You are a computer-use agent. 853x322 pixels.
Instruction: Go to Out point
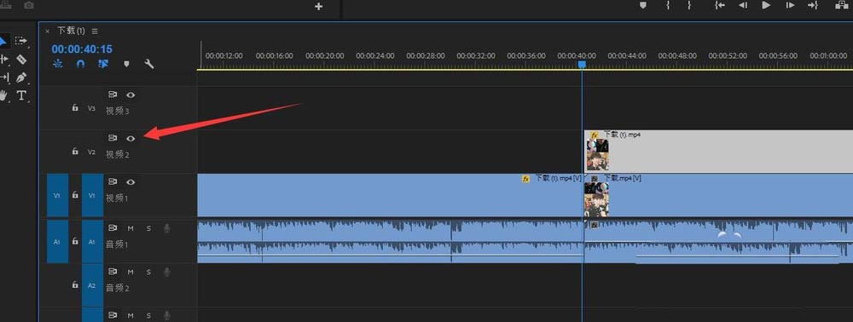813,5
